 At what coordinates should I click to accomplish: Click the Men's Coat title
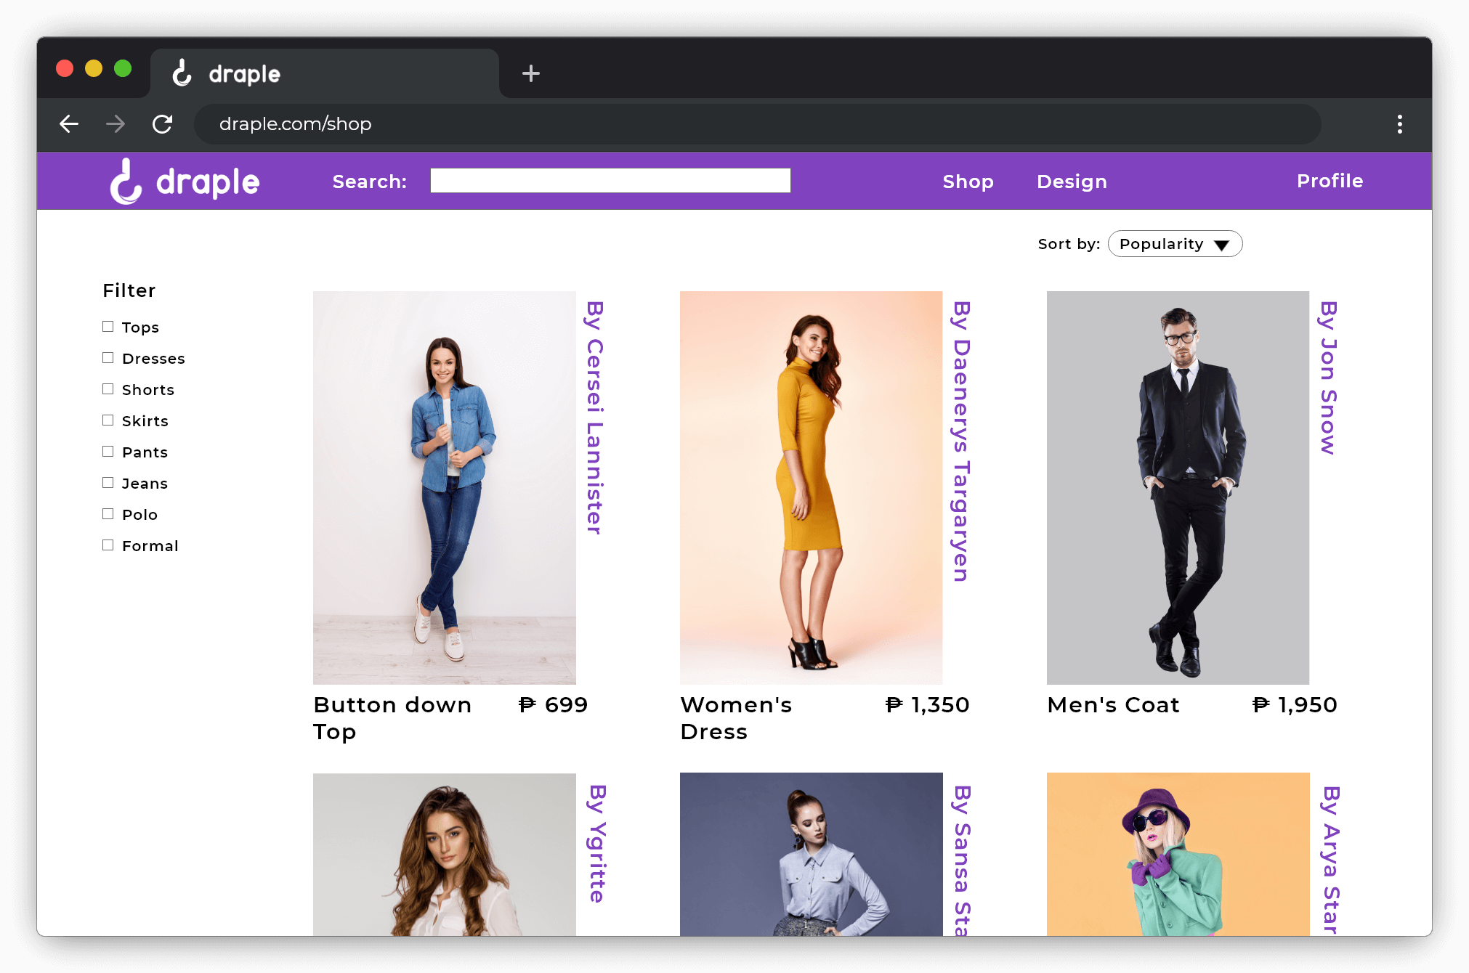point(1113,705)
